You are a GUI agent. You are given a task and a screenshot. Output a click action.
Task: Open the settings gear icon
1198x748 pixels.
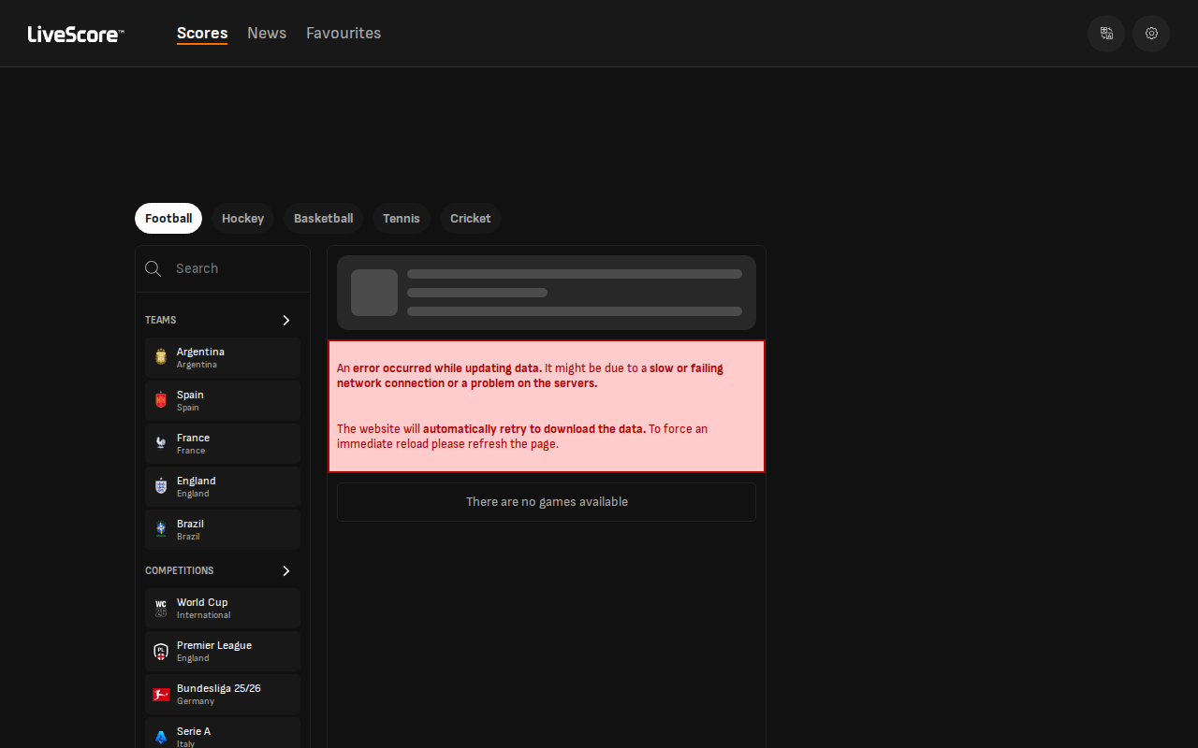point(1151,34)
